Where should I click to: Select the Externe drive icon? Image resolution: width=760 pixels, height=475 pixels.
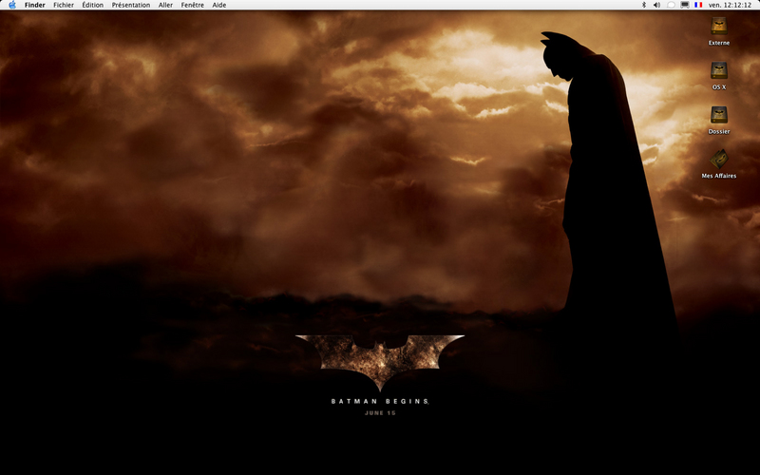click(719, 26)
